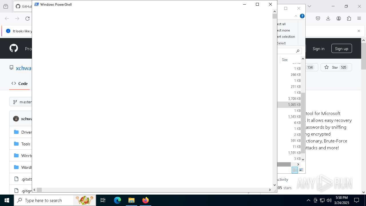Click PowerShell vertical scrollbar down arrow
The height and width of the screenshot is (206, 366).
coord(274,185)
